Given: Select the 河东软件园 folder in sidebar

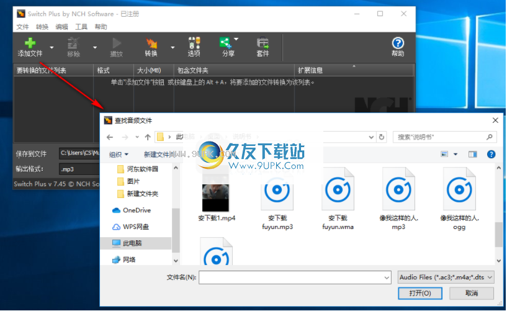Looking at the screenshot, I should pos(138,169).
